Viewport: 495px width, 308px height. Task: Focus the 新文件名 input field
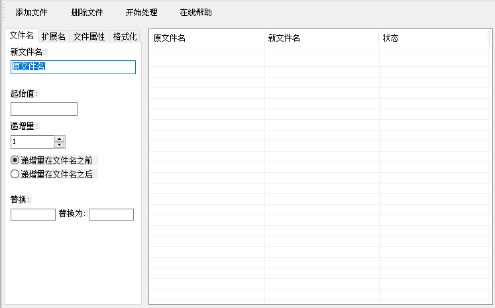coord(74,67)
